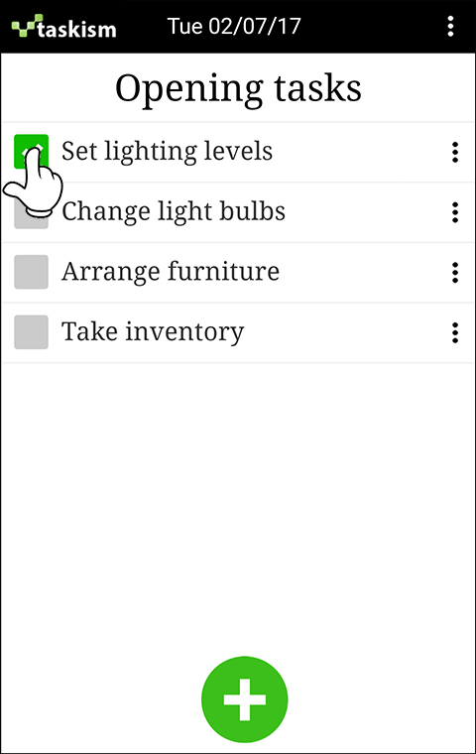Click the taskism logo
Viewport: 476px width, 754px height.
[x=63, y=27]
